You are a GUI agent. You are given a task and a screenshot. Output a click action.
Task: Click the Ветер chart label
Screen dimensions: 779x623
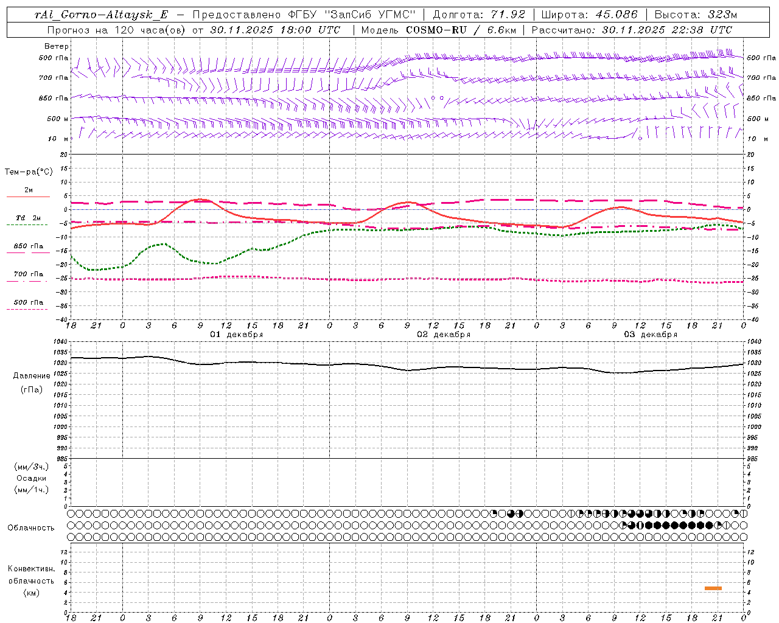57,46
